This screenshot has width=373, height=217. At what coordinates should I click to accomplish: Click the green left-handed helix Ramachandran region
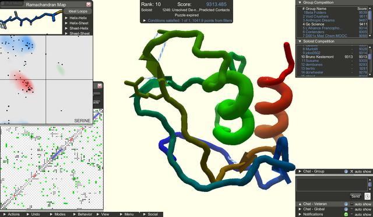(x=61, y=69)
